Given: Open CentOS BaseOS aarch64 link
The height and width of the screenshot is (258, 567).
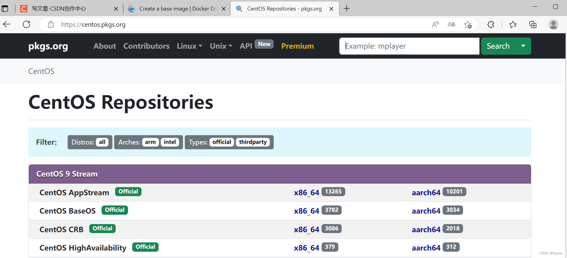Looking at the screenshot, I should tap(426, 211).
